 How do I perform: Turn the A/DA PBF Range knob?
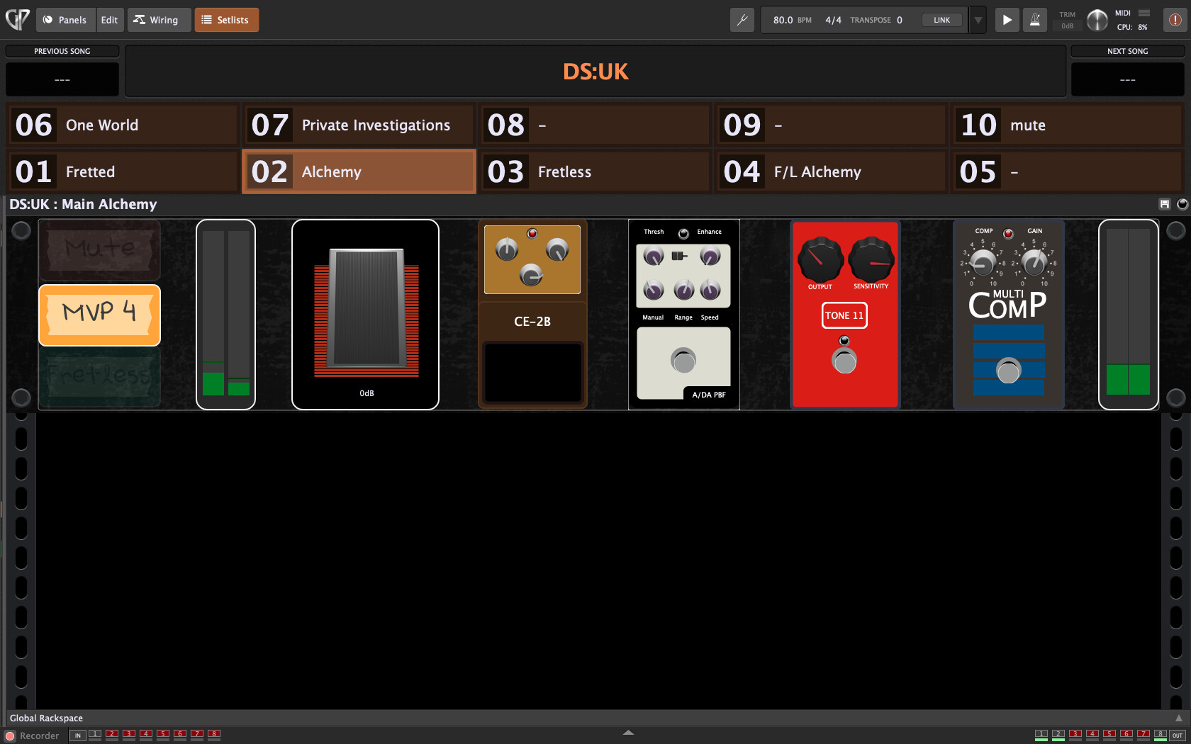(x=683, y=289)
